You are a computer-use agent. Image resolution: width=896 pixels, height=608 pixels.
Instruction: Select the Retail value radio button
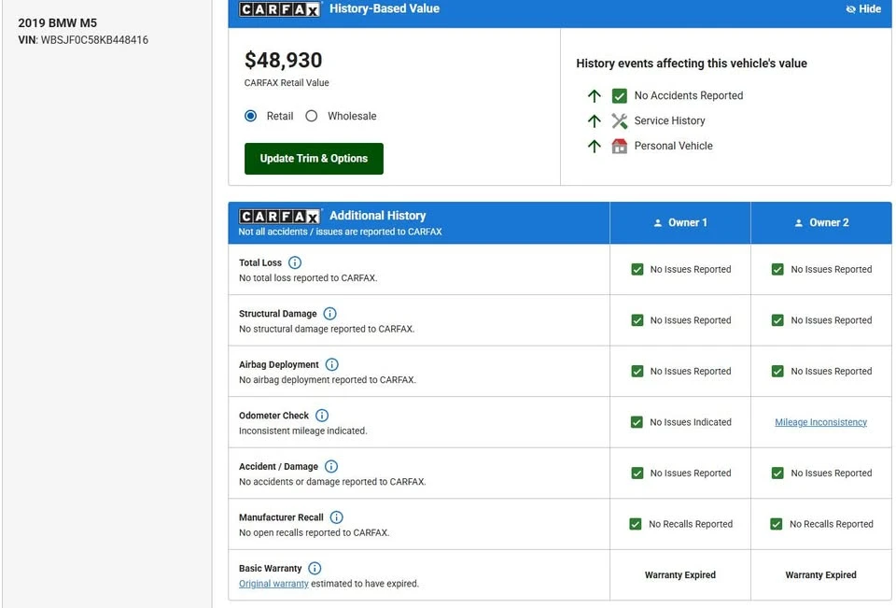click(251, 116)
